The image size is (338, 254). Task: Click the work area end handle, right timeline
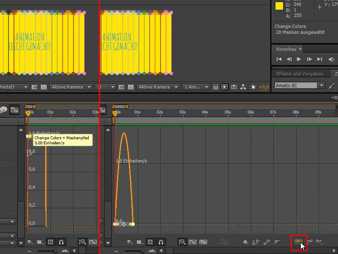click(x=127, y=107)
